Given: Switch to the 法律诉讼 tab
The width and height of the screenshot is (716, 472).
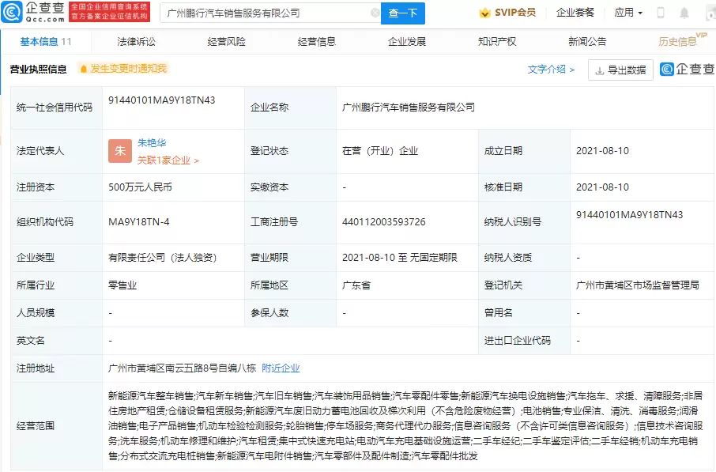Looking at the screenshot, I should pyautogui.click(x=137, y=41).
